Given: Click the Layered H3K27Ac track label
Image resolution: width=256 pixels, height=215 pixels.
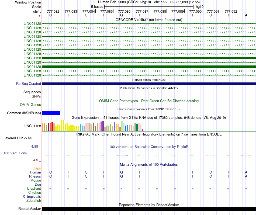Looking at the screenshot, I should [18, 138].
